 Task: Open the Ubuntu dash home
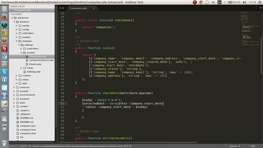[5, 9]
